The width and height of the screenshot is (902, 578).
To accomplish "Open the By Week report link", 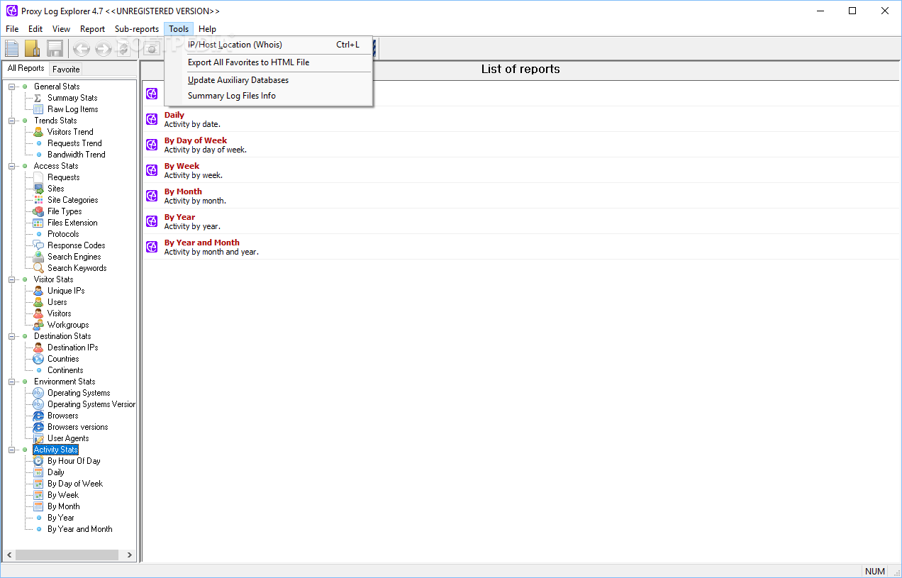I will [182, 166].
